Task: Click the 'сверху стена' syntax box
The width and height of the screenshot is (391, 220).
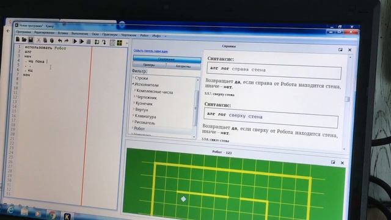Action: coord(271,118)
